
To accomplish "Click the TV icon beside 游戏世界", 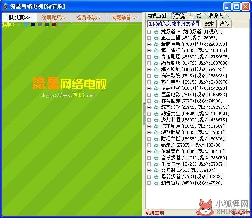I will (x=156, y=132).
